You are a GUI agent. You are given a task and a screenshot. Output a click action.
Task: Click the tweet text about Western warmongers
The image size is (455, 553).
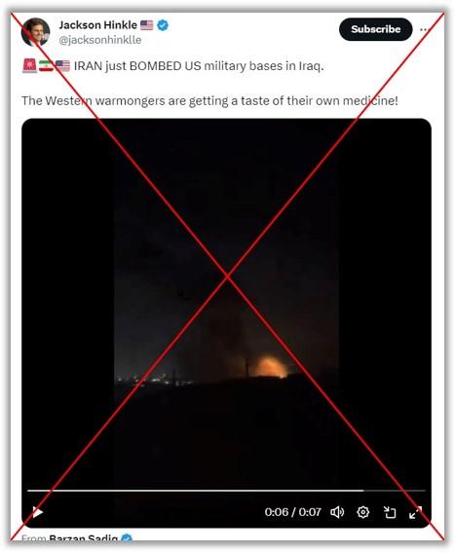[209, 101]
